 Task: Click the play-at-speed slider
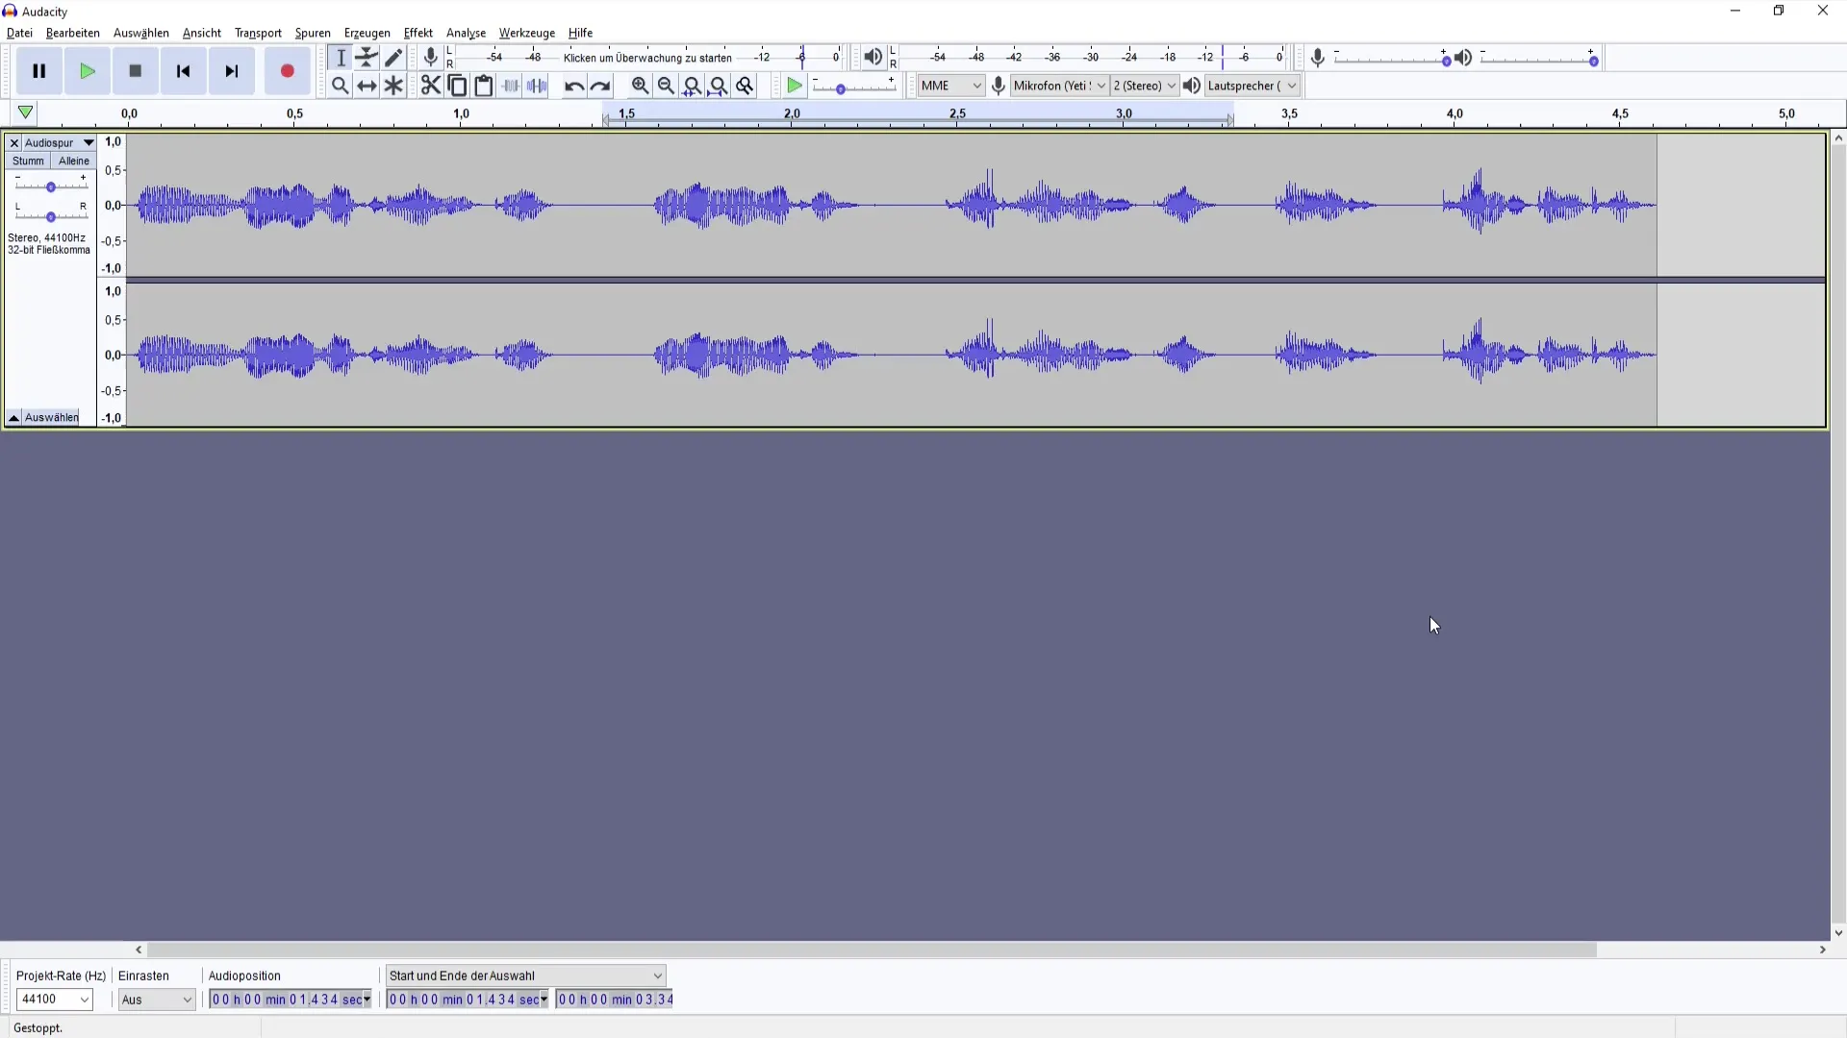coord(854,87)
